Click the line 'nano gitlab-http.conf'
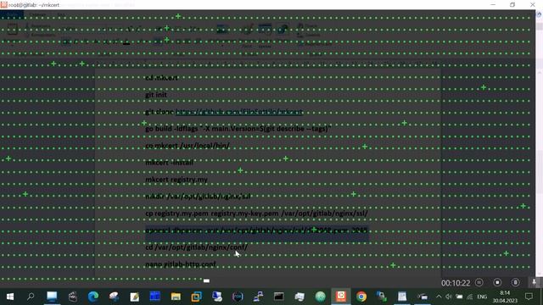The width and height of the screenshot is (543, 305). click(181, 263)
